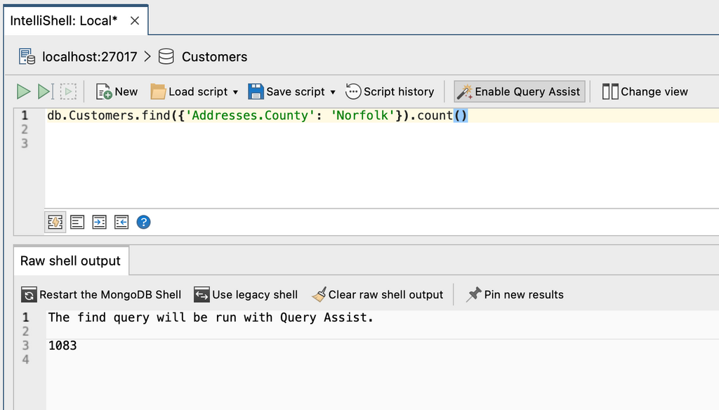This screenshot has height=410, width=719.
Task: Click the indent code icon below editor
Action: (x=99, y=223)
